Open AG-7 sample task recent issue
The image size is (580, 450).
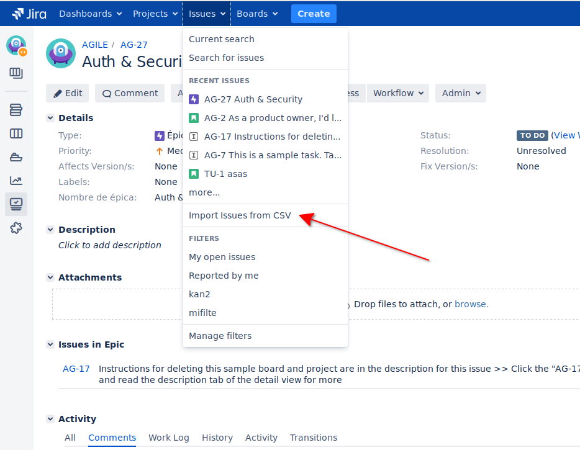(265, 155)
